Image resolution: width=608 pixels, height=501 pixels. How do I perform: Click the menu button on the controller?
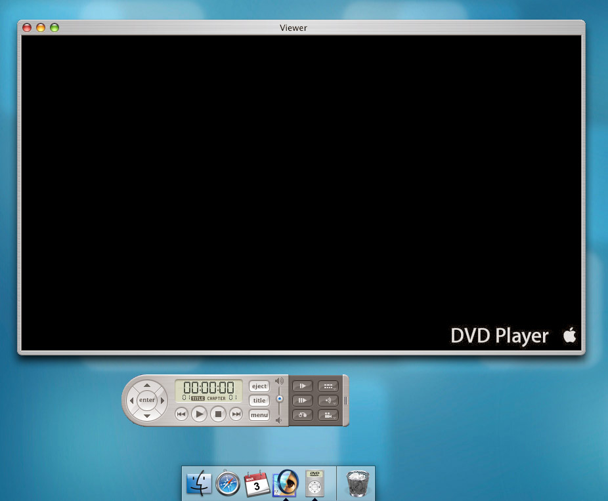coord(259,414)
